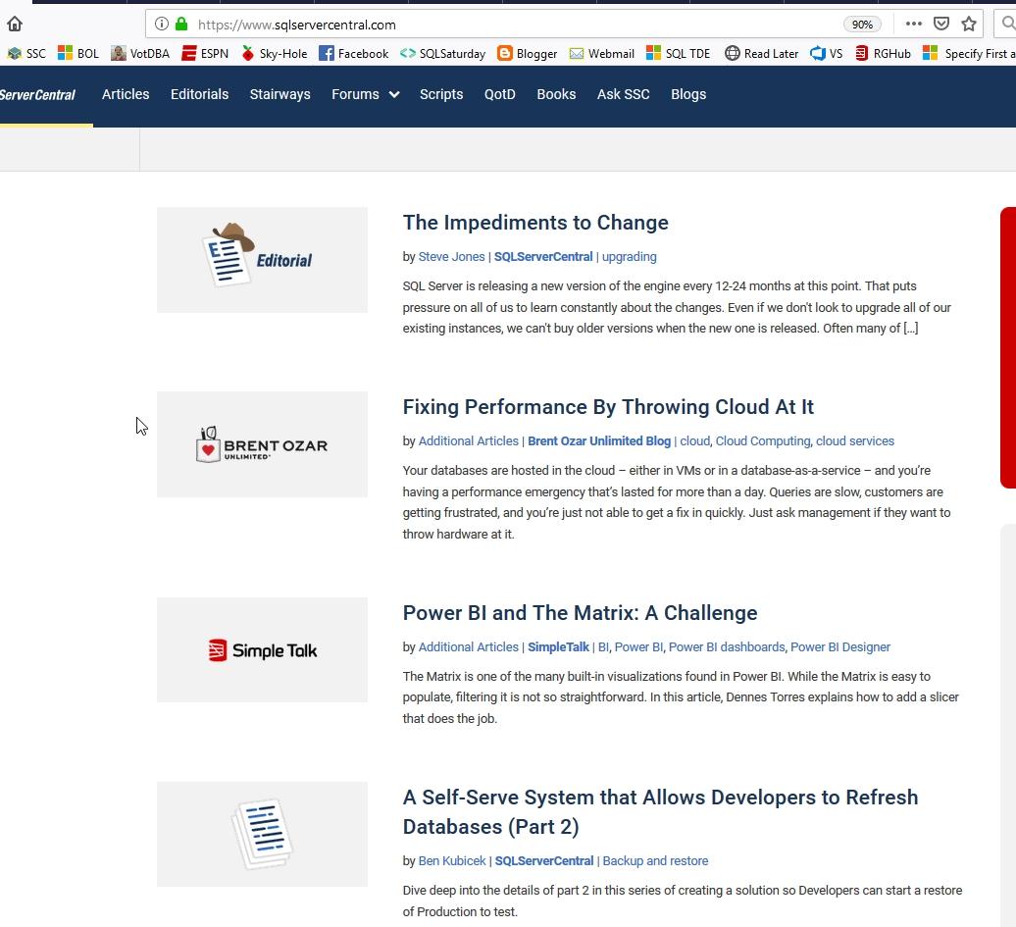
Task: Open the page actions three-dot menu
Action: point(914,24)
